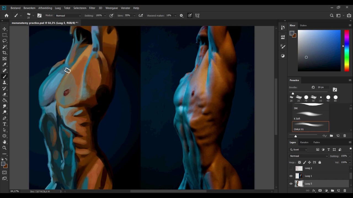The width and height of the screenshot is (353, 198).
Task: Select the Rectangular Marquee tool
Action: coord(4,35)
